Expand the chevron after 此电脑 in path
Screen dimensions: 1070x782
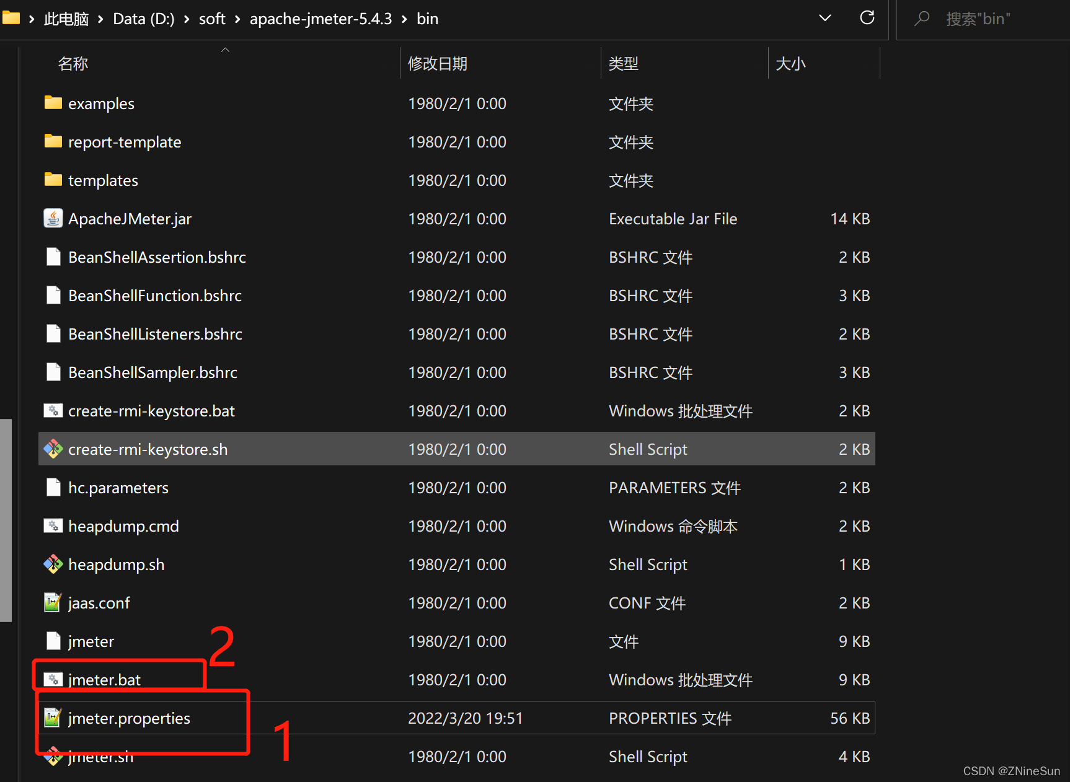(x=100, y=19)
